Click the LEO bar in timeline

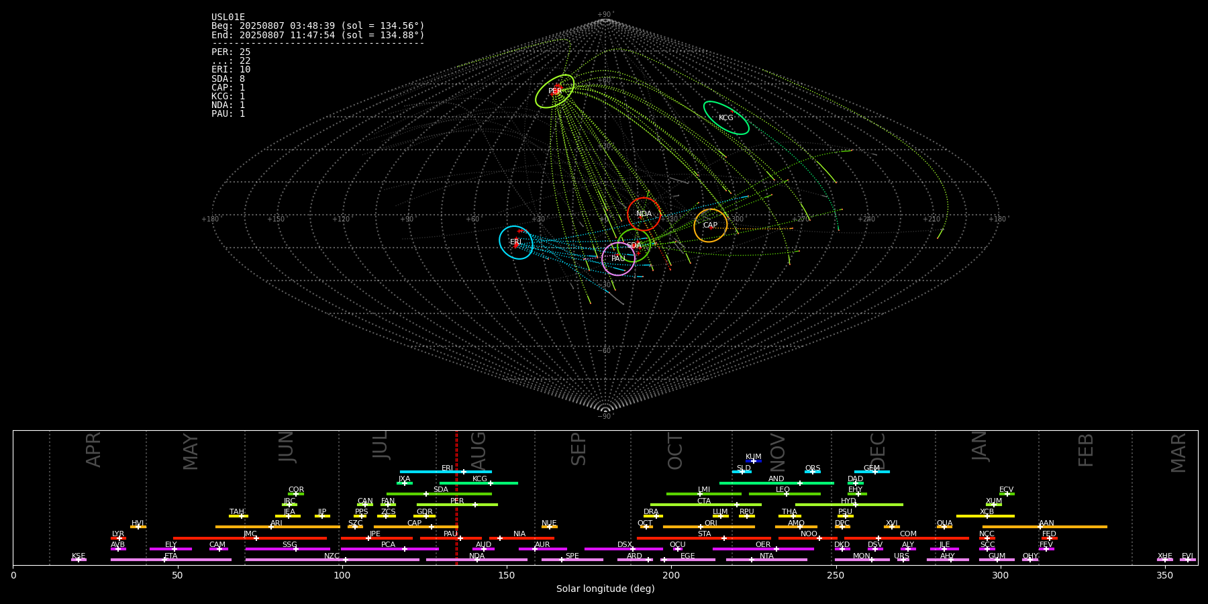[x=785, y=494]
